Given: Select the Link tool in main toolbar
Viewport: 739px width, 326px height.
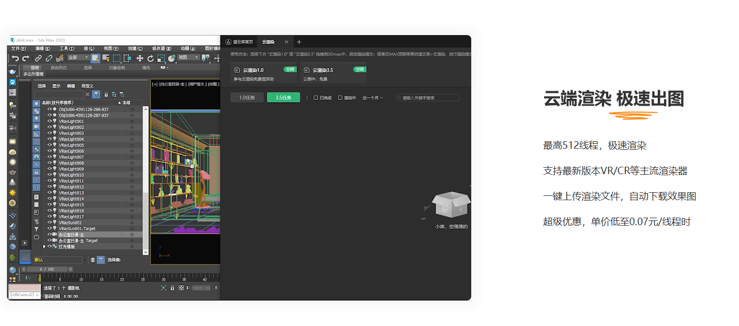Looking at the screenshot, I should [38, 58].
